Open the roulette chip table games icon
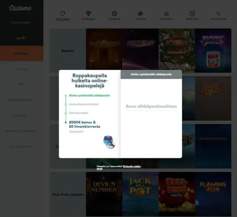The height and width of the screenshot is (217, 237). coord(114,13)
